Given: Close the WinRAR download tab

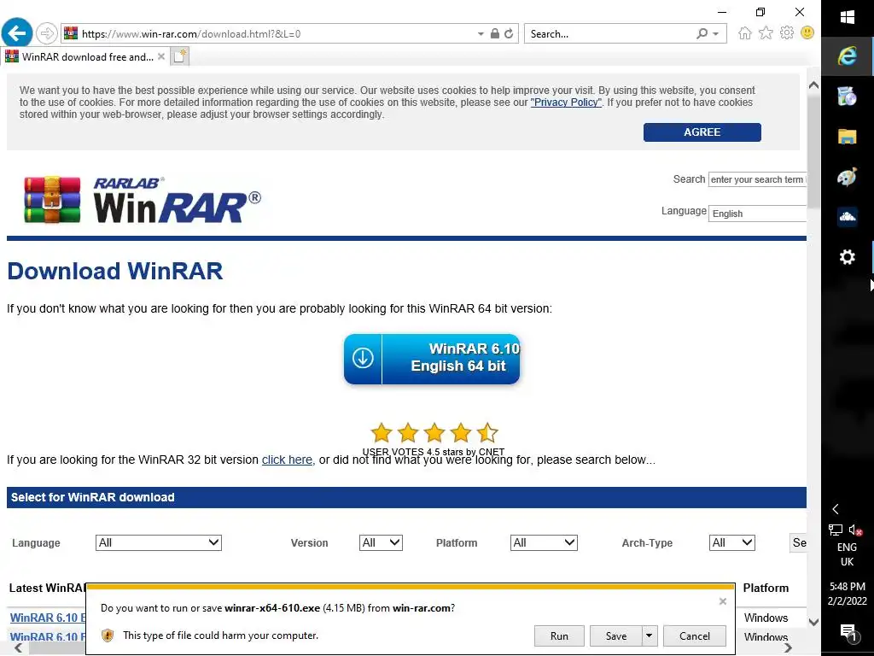Looking at the screenshot, I should (x=161, y=56).
